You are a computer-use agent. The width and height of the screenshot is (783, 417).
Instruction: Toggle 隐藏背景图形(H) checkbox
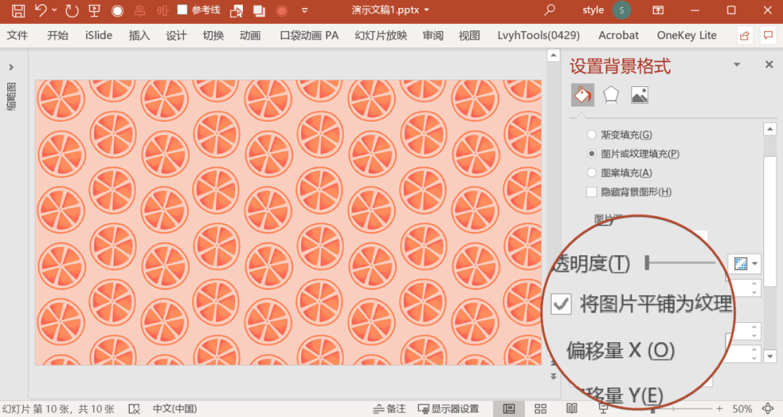click(x=592, y=191)
